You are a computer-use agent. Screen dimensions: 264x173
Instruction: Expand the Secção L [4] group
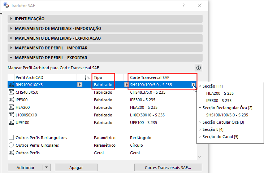tap(200, 129)
